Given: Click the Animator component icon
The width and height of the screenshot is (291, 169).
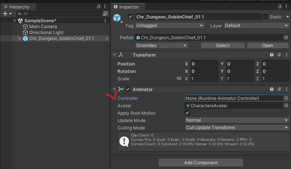Looking at the screenshot, I should tap(121, 89).
